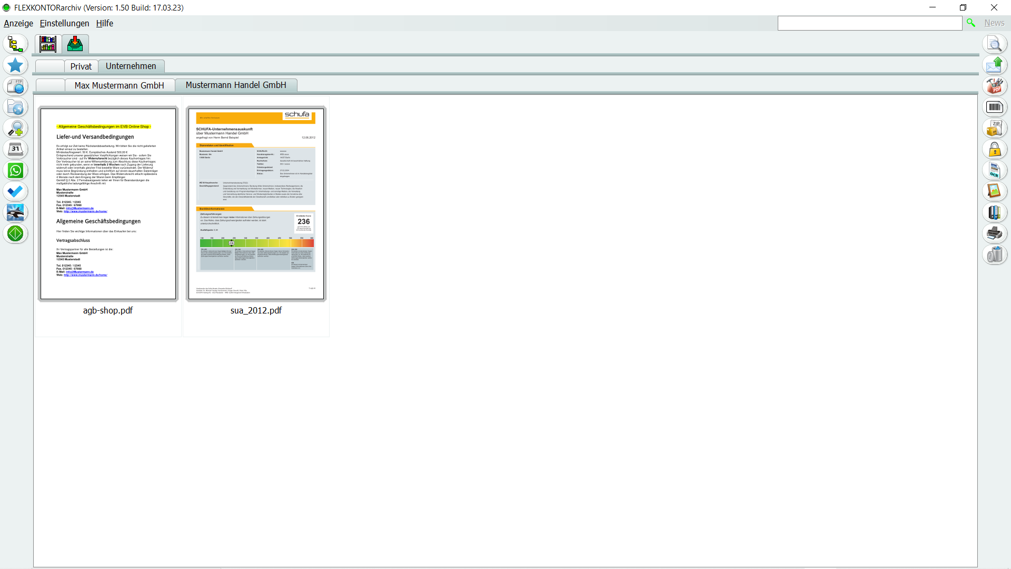The height and width of the screenshot is (569, 1011).
Task: Click the News link
Action: (x=994, y=23)
